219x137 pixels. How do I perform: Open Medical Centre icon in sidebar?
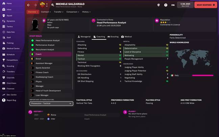pyautogui.click(x=4, y=48)
